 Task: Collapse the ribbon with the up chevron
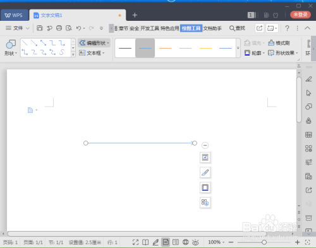pyautogui.click(x=307, y=28)
